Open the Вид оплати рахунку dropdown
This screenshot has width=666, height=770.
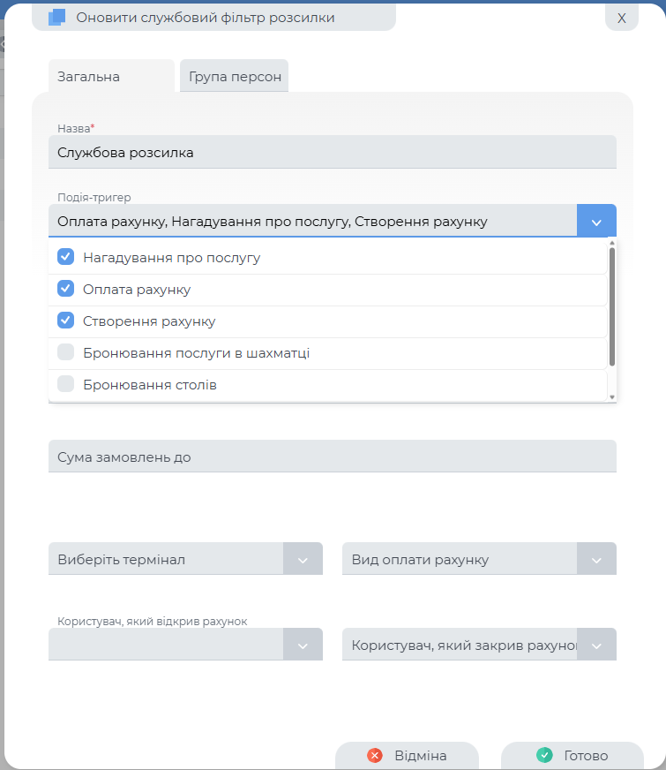coord(596,560)
